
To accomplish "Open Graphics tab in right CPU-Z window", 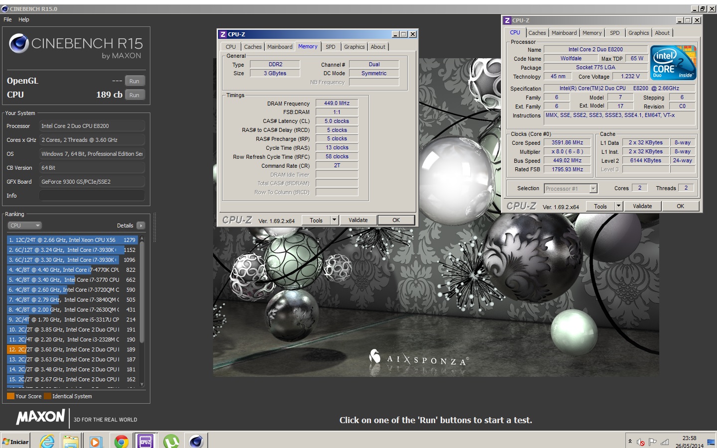I will pyautogui.click(x=639, y=33).
